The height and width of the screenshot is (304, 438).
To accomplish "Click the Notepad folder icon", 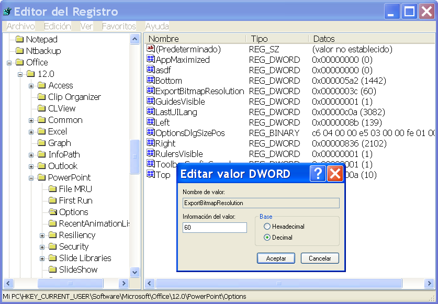I will (x=19, y=39).
